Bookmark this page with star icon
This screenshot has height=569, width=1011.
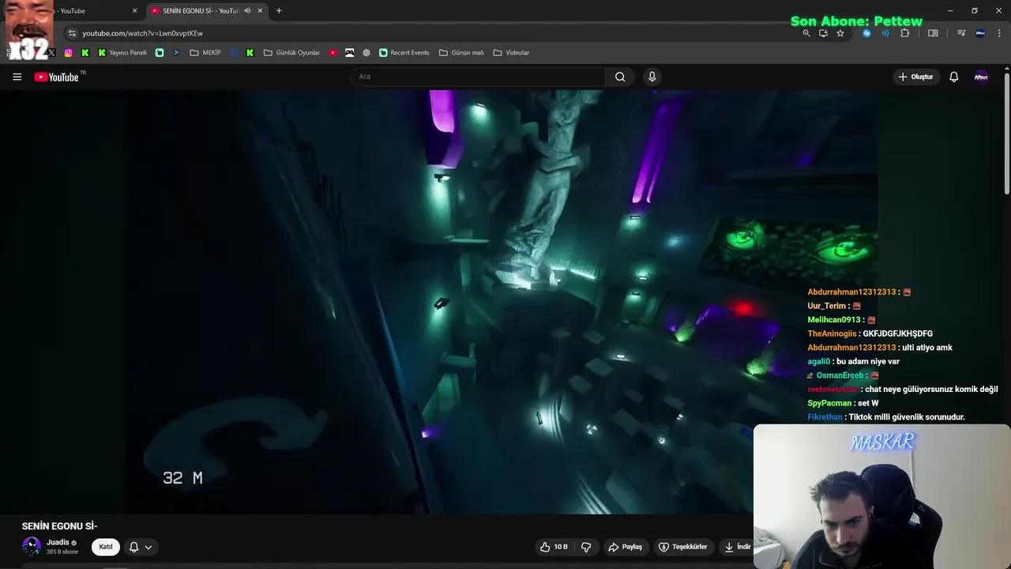pos(840,33)
